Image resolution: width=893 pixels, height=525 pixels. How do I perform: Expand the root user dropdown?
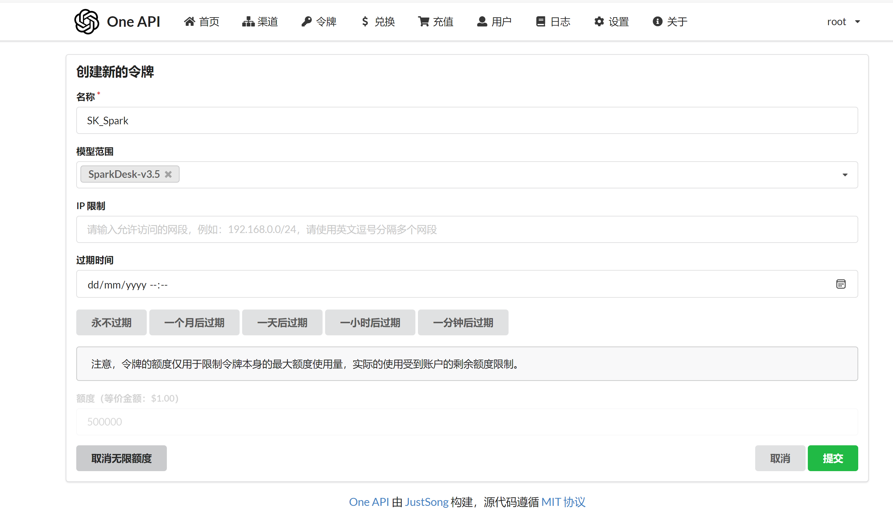click(844, 22)
